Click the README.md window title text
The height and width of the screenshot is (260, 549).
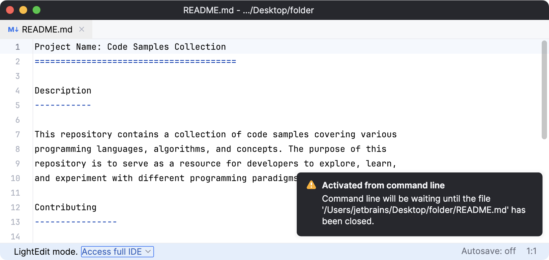[248, 10]
